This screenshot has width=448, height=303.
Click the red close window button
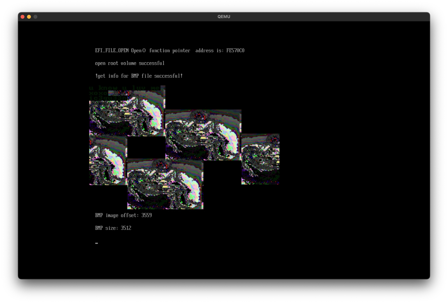coord(23,17)
